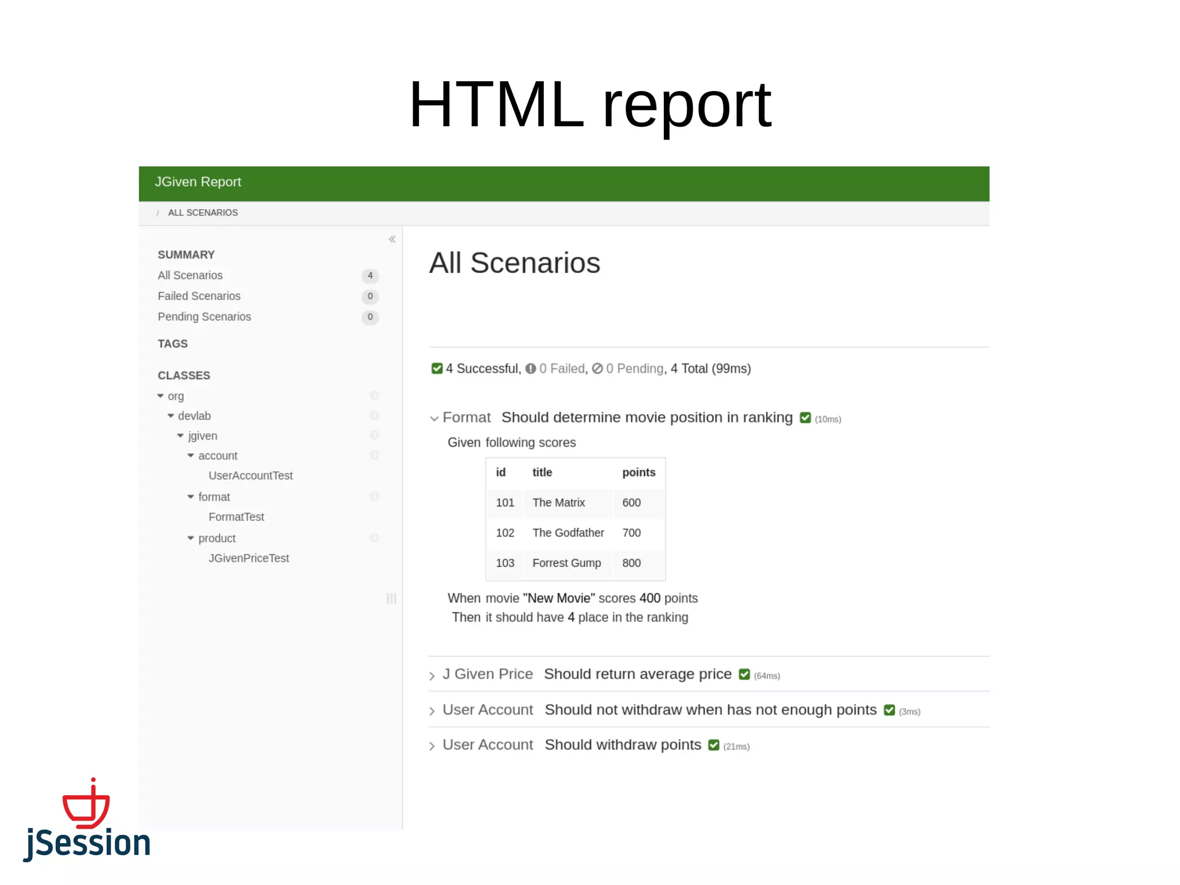Viewport: 1180px width, 885px height.
Task: Click the faint badge beside account node
Action: tap(374, 455)
